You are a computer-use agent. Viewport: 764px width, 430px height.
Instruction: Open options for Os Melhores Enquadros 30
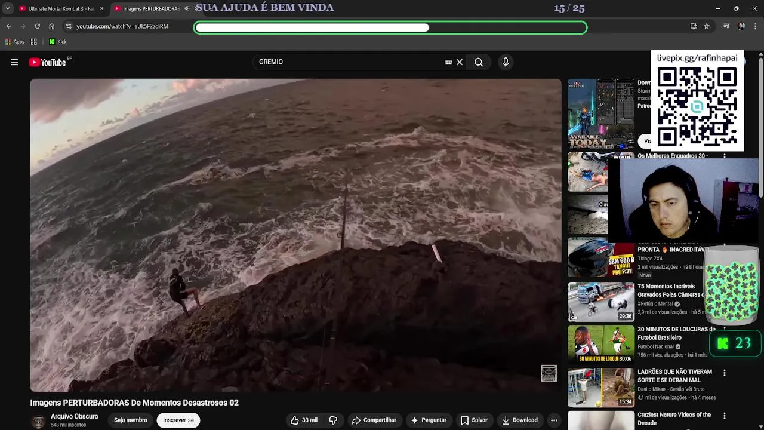pyautogui.click(x=725, y=156)
